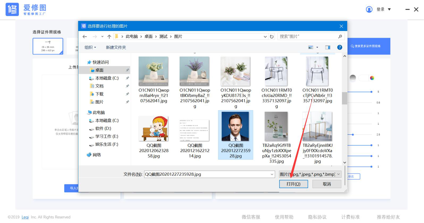Click the file list scroll down arrow
Screen dimensions: 424x223
[345, 162]
